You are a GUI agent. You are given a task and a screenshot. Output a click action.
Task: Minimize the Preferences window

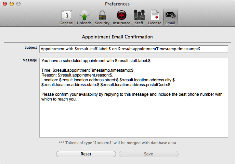12,4
